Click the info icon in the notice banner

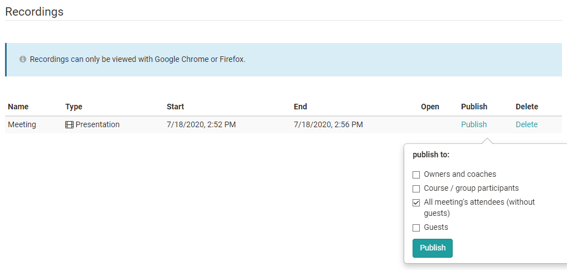(23, 59)
